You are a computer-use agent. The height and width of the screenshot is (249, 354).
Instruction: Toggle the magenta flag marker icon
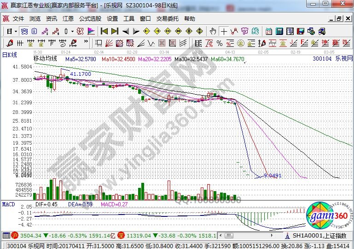pyautogui.click(x=91, y=31)
